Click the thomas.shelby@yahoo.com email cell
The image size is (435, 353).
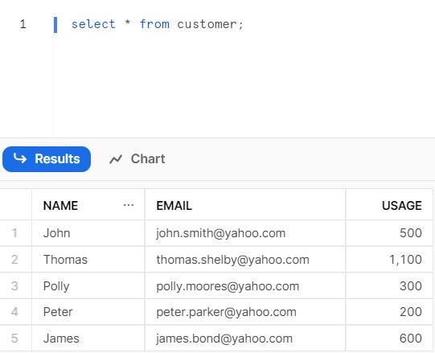pyautogui.click(x=245, y=260)
